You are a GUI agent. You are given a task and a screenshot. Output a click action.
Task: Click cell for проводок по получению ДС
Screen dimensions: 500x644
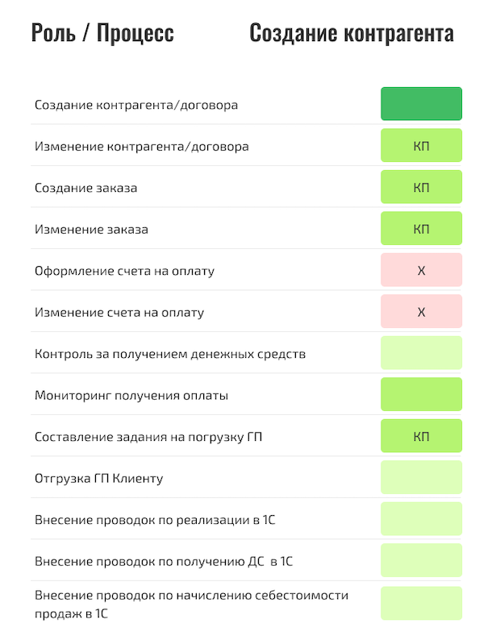tap(421, 560)
